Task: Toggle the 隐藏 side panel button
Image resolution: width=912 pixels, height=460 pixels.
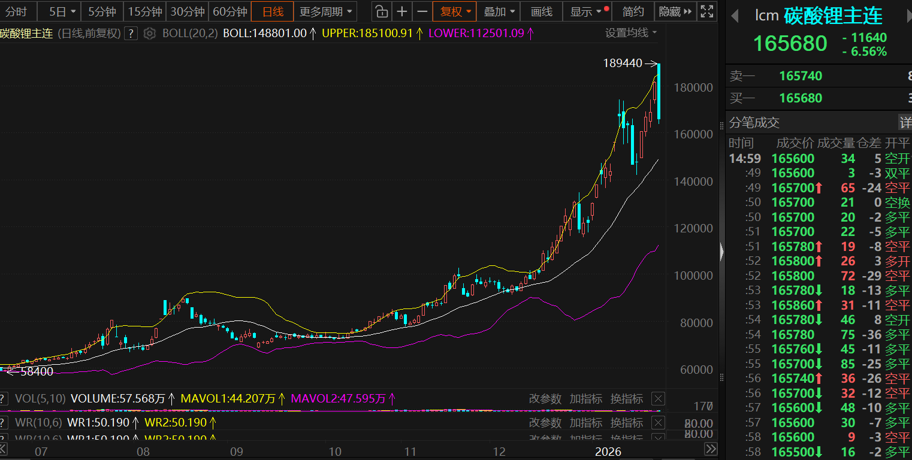Action: pos(675,11)
